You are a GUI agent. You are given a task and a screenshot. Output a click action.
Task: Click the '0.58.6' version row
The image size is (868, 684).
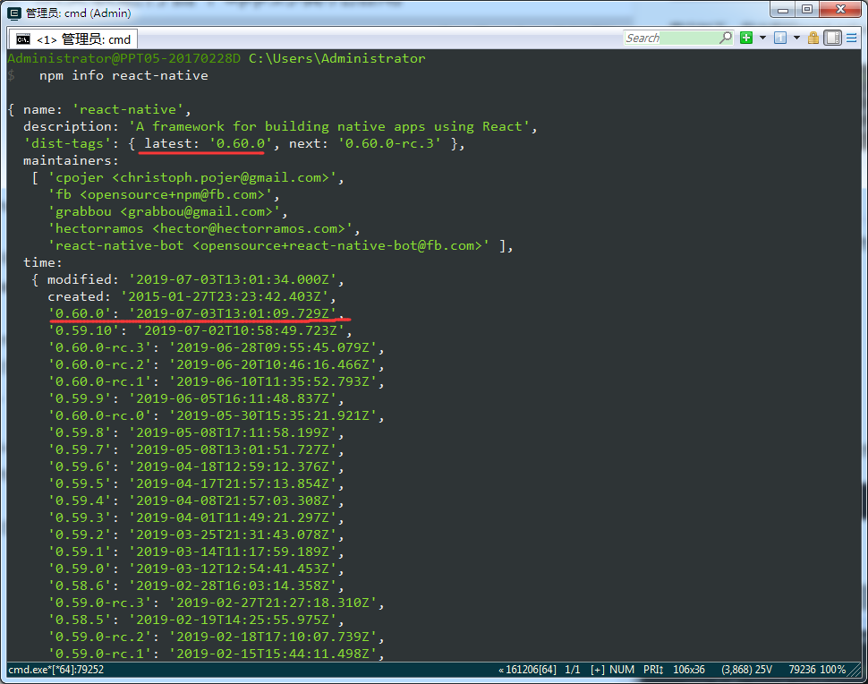[x=197, y=586]
